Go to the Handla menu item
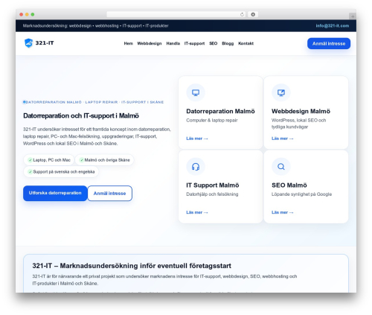The height and width of the screenshot is (315, 372). coord(173,43)
